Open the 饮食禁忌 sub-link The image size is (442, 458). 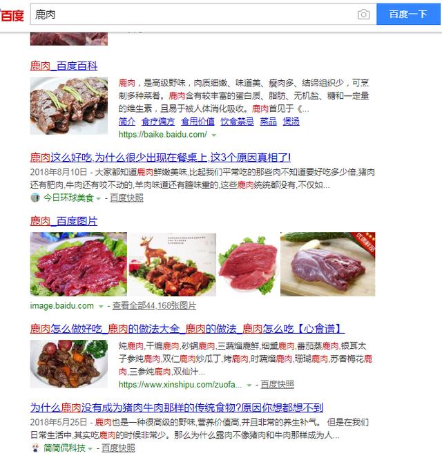click(x=237, y=122)
